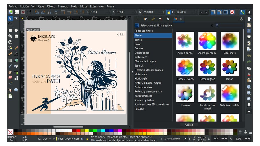Select the Zoom magnifier tool

pyautogui.click(x=16, y=90)
